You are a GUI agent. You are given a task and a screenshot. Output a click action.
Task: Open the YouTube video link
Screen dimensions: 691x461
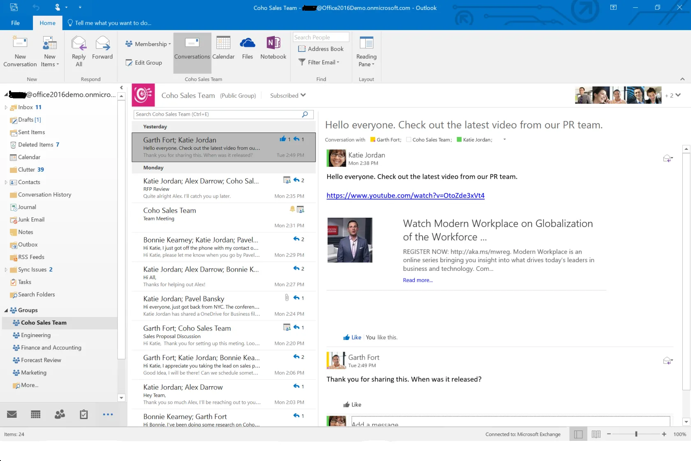click(x=406, y=196)
